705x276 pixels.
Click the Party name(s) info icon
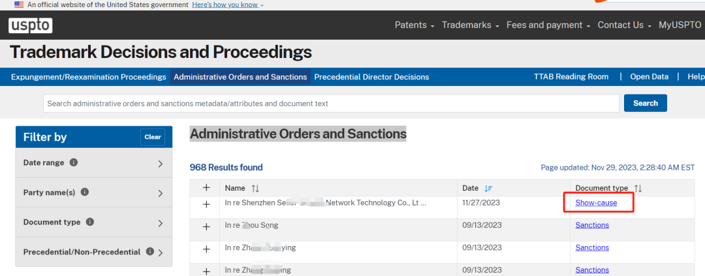tap(84, 192)
